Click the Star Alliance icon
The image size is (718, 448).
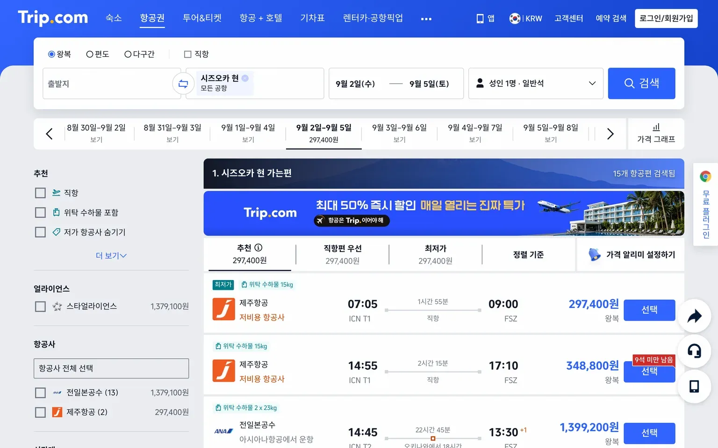click(57, 307)
